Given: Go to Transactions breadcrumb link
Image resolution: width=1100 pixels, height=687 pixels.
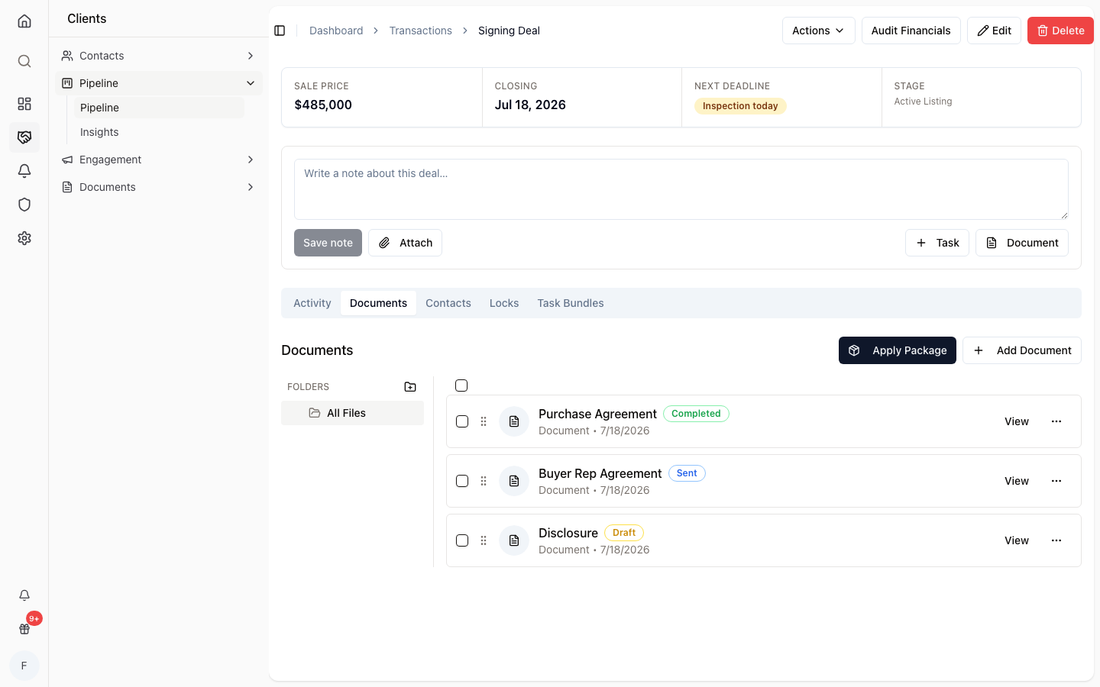Looking at the screenshot, I should click(420, 31).
